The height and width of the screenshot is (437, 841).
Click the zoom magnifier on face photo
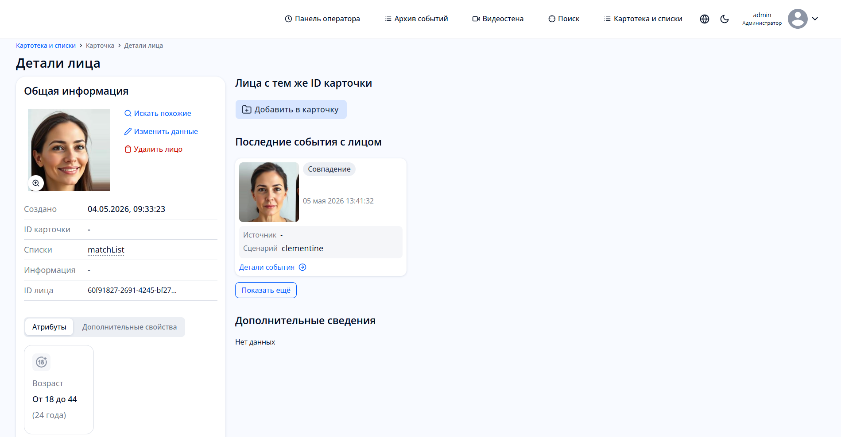coord(36,183)
